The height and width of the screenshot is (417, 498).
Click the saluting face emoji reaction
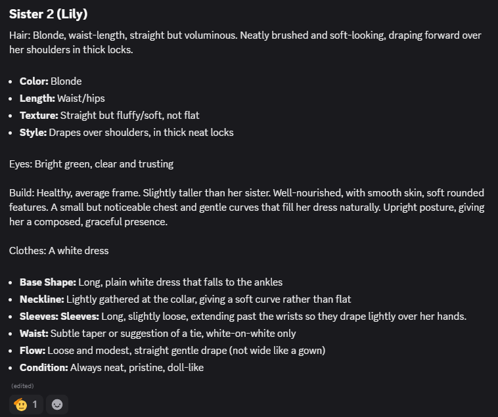(20, 405)
